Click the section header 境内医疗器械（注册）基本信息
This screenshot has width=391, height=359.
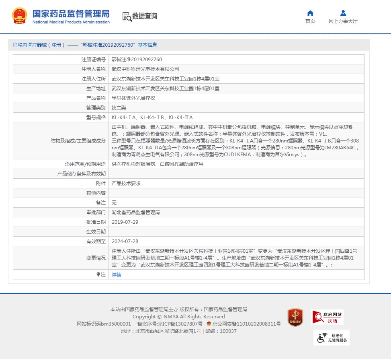(85, 45)
